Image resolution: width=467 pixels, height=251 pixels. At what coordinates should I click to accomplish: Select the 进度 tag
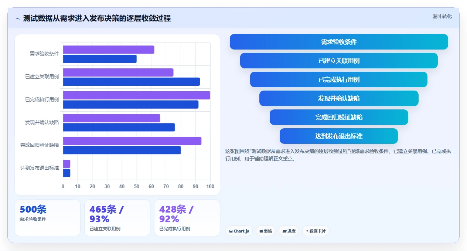coord(289,231)
